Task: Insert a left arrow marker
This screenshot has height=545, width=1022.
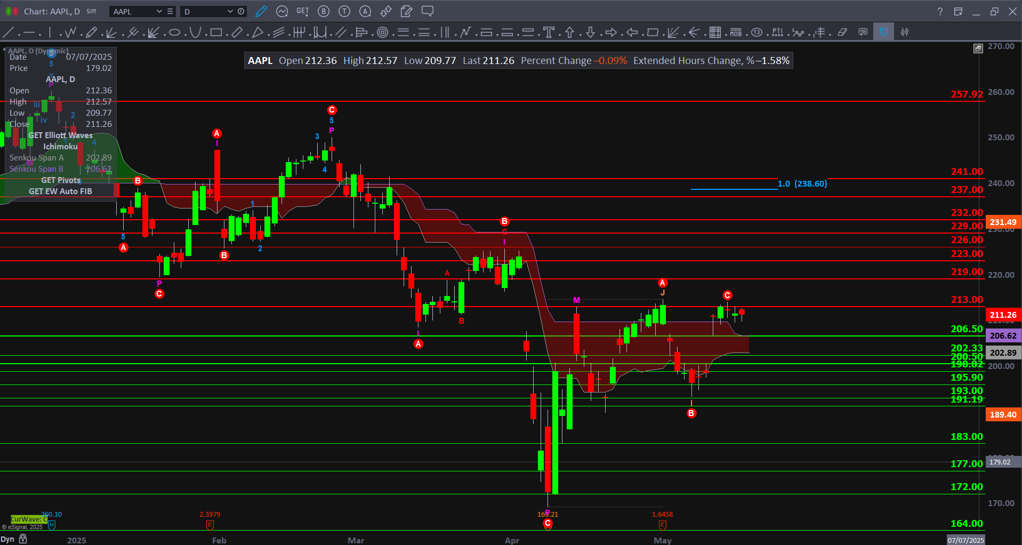Action: tap(632, 33)
